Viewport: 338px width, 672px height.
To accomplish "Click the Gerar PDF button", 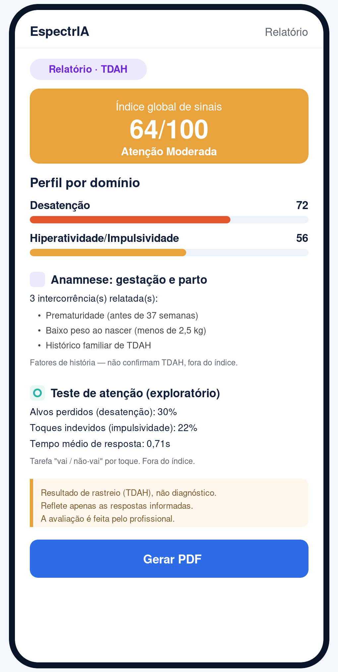I will (x=169, y=559).
